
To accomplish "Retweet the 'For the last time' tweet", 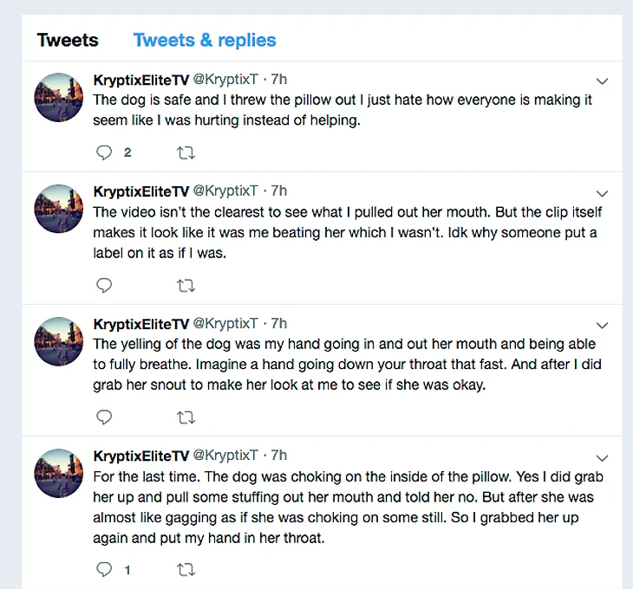I will [186, 569].
